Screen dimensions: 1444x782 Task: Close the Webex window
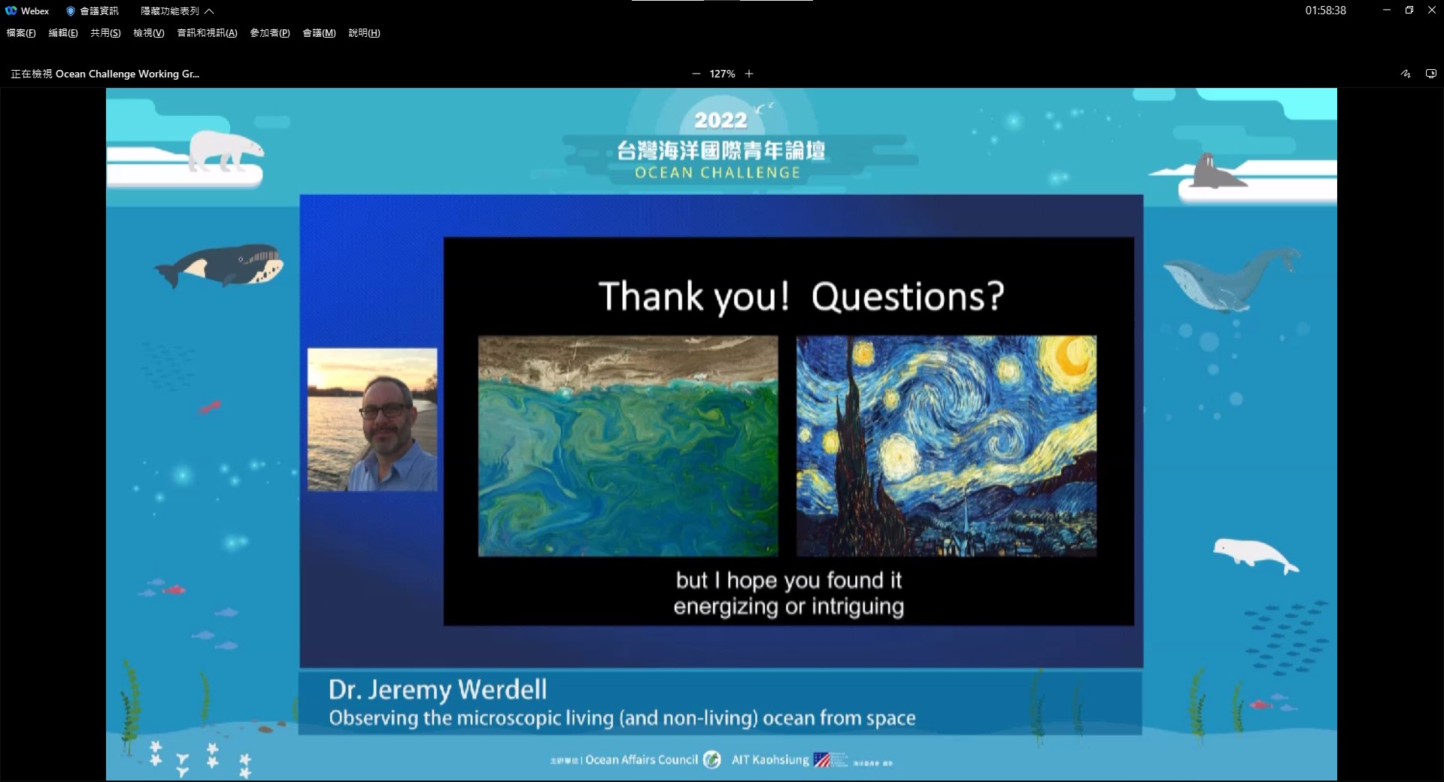click(1432, 10)
